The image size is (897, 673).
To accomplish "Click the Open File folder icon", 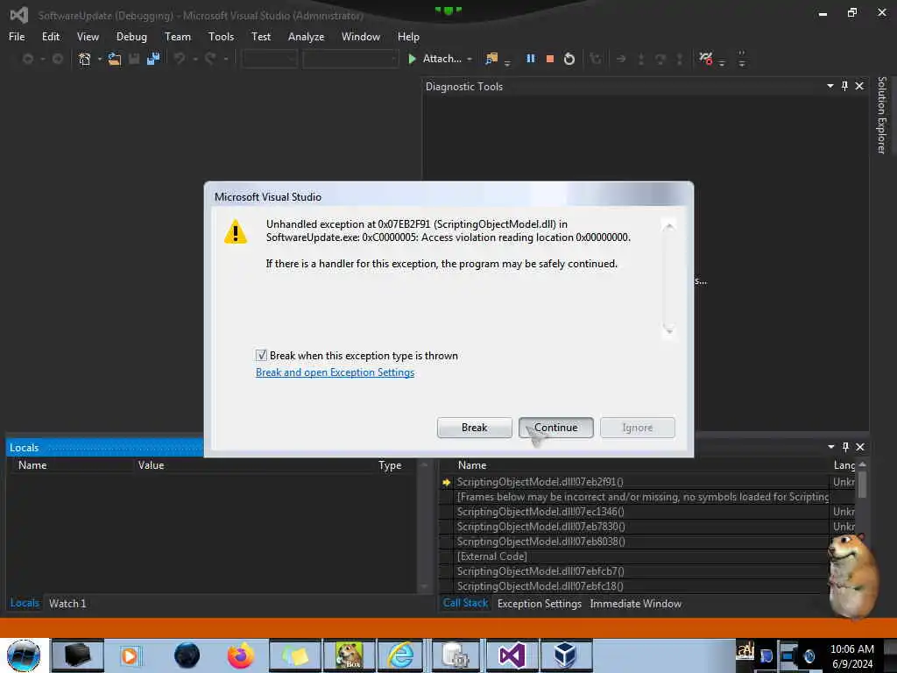I will [115, 59].
